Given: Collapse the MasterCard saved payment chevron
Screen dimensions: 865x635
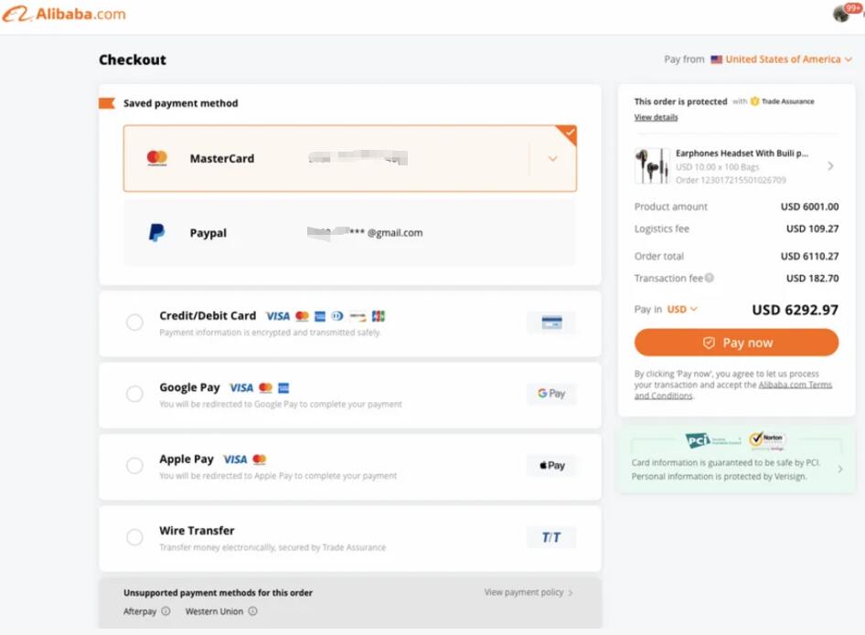Looking at the screenshot, I should pyautogui.click(x=552, y=158).
